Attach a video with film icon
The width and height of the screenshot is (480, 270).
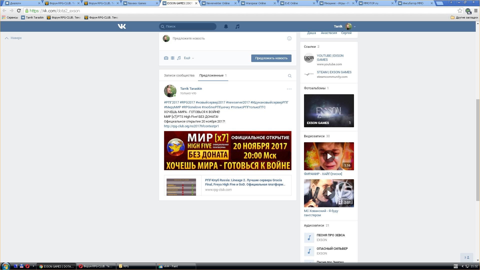coord(172,58)
